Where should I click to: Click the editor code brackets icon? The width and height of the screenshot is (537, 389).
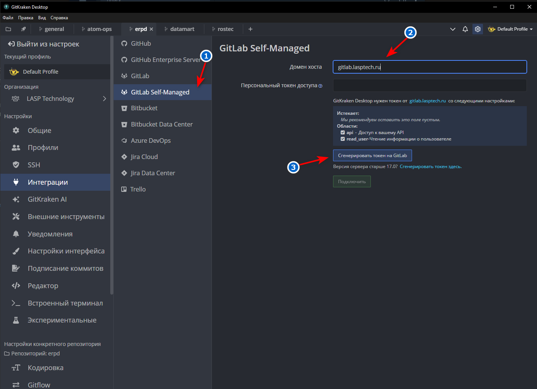tap(16, 286)
